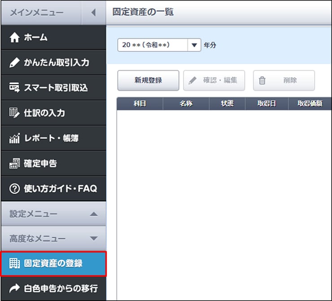Image resolution: width=332 pixels, height=301 pixels.
Task: Click the メインメニュー header label
Action: tap(37, 13)
